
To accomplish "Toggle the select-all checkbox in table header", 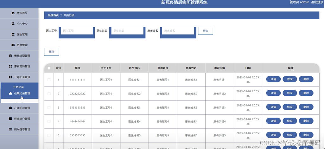I will pos(49,68).
